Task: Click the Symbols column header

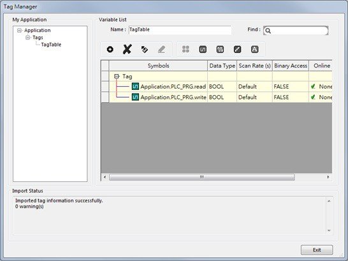Action: coord(158,66)
